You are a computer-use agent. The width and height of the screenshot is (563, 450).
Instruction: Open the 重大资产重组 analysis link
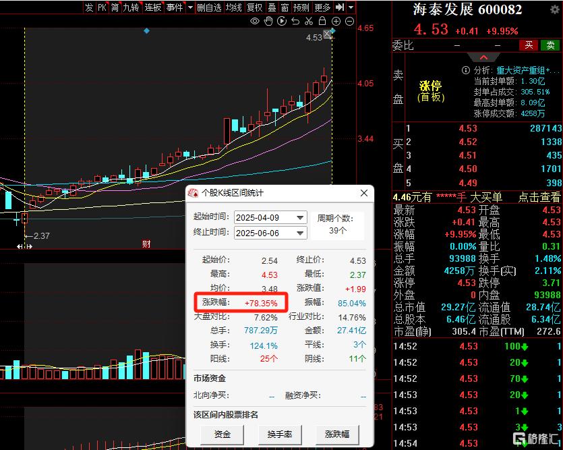[527, 70]
